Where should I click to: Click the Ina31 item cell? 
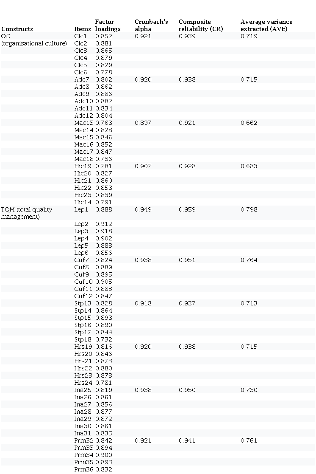[x=83, y=433]
